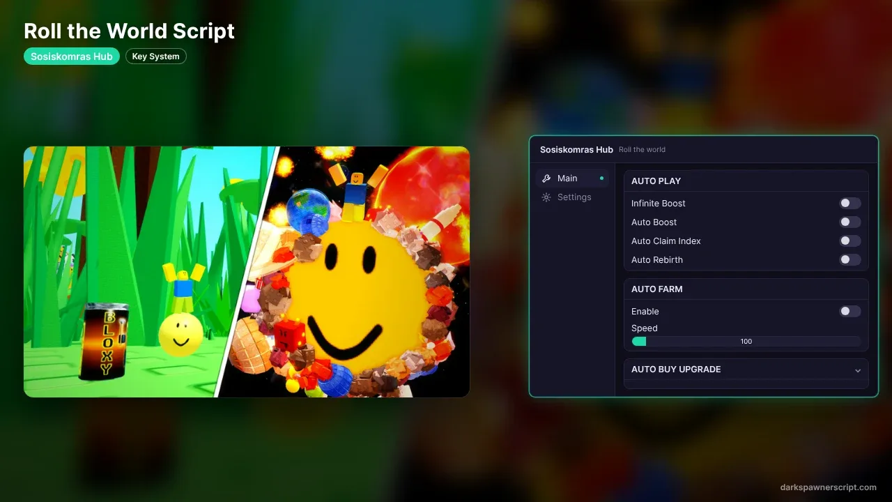
Task: Toggle the Auto Rebirth switch
Action: click(x=850, y=260)
